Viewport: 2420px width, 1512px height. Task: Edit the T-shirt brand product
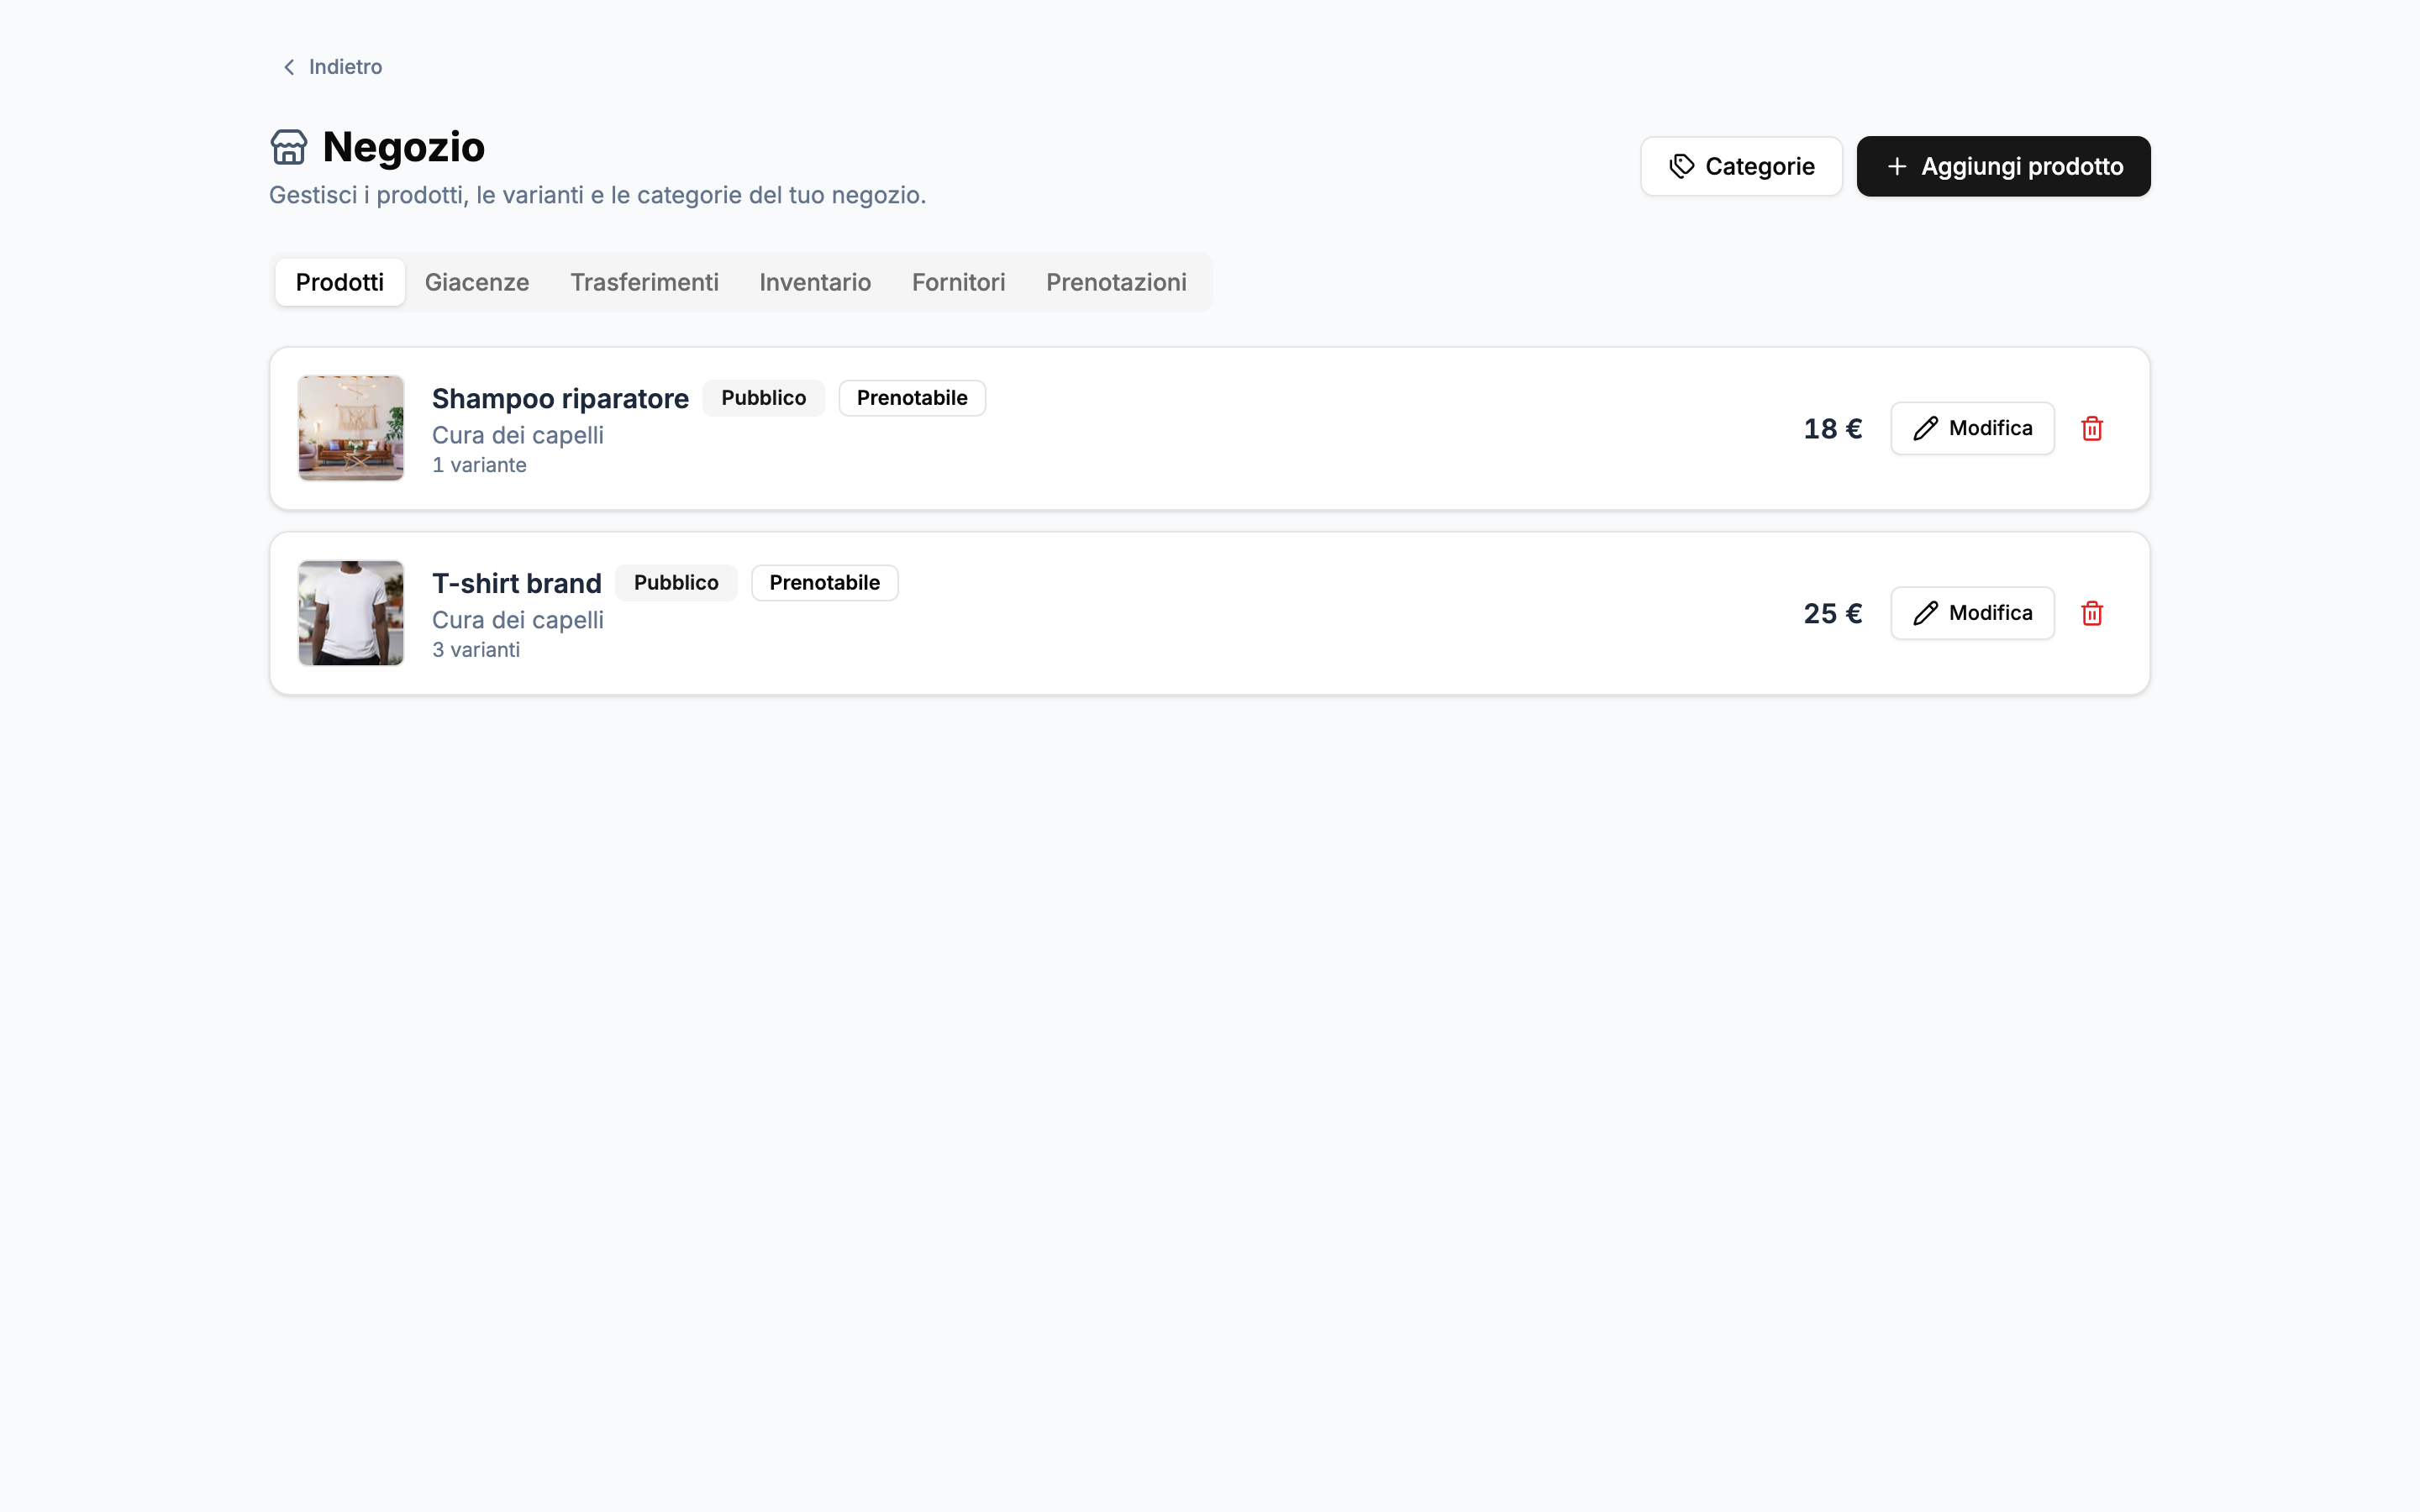pos(1972,613)
